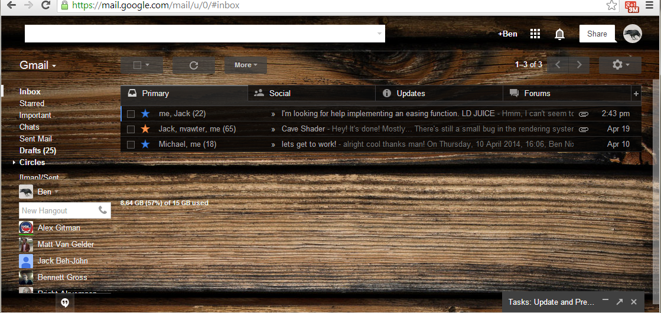The width and height of the screenshot is (661, 313).
Task: Open the Gmail product switcher dropdown
Action: [x=38, y=65]
